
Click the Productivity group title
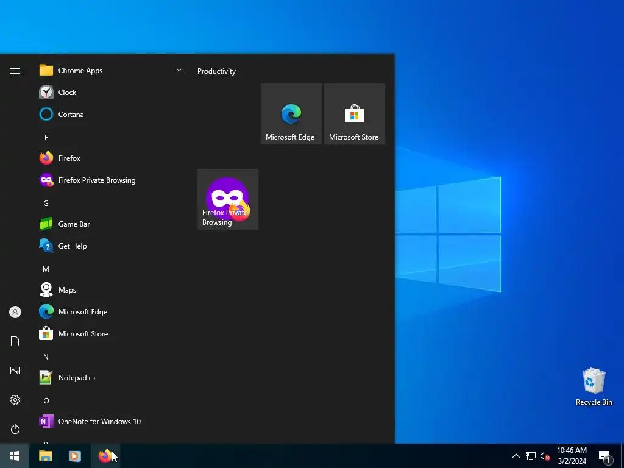click(216, 71)
